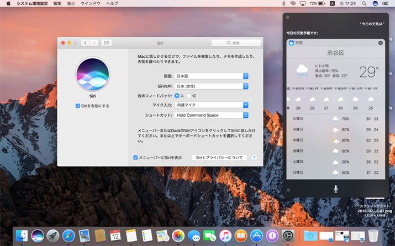Screen dimensions: 395x246
Task: Click input source A icon
Action: [332, 3]
